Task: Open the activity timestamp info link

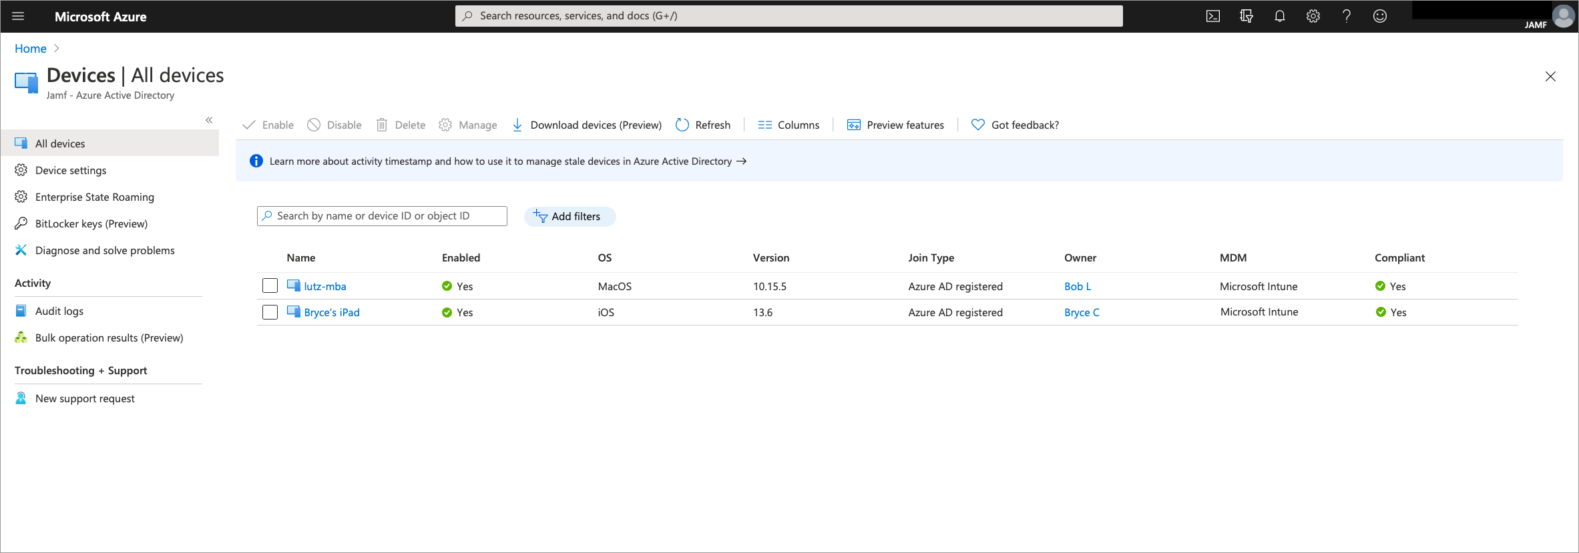Action: [508, 161]
